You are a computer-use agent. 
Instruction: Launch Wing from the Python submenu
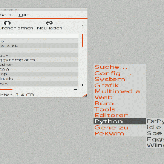click(x=155, y=145)
